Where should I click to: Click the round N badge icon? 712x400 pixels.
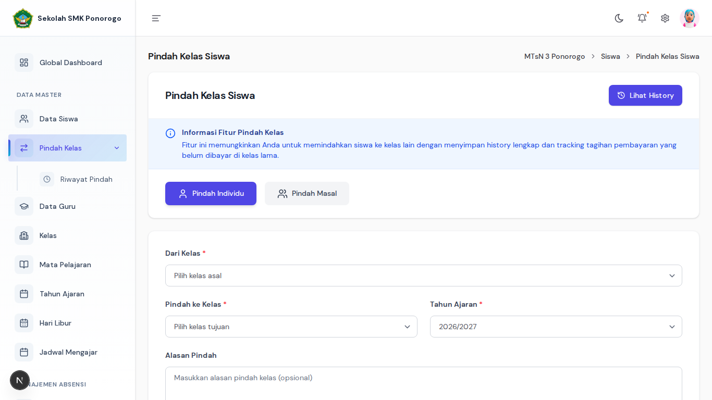click(20, 380)
